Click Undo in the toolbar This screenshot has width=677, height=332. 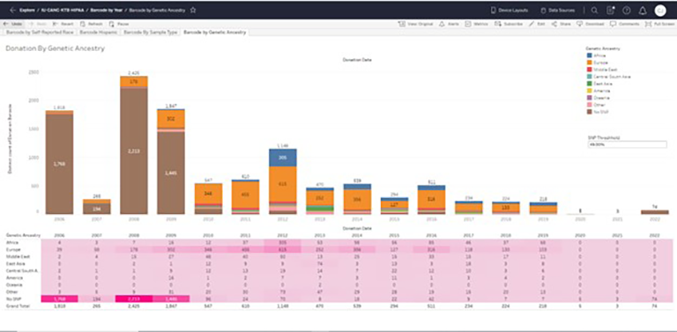click(12, 24)
